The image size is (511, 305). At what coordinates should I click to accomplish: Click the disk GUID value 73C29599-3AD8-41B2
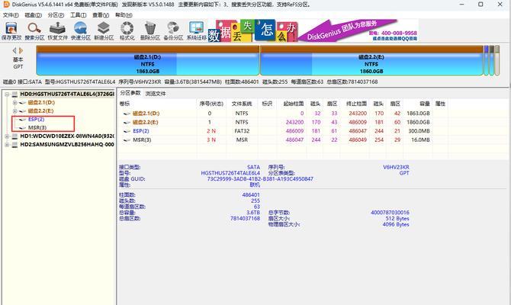260,179
